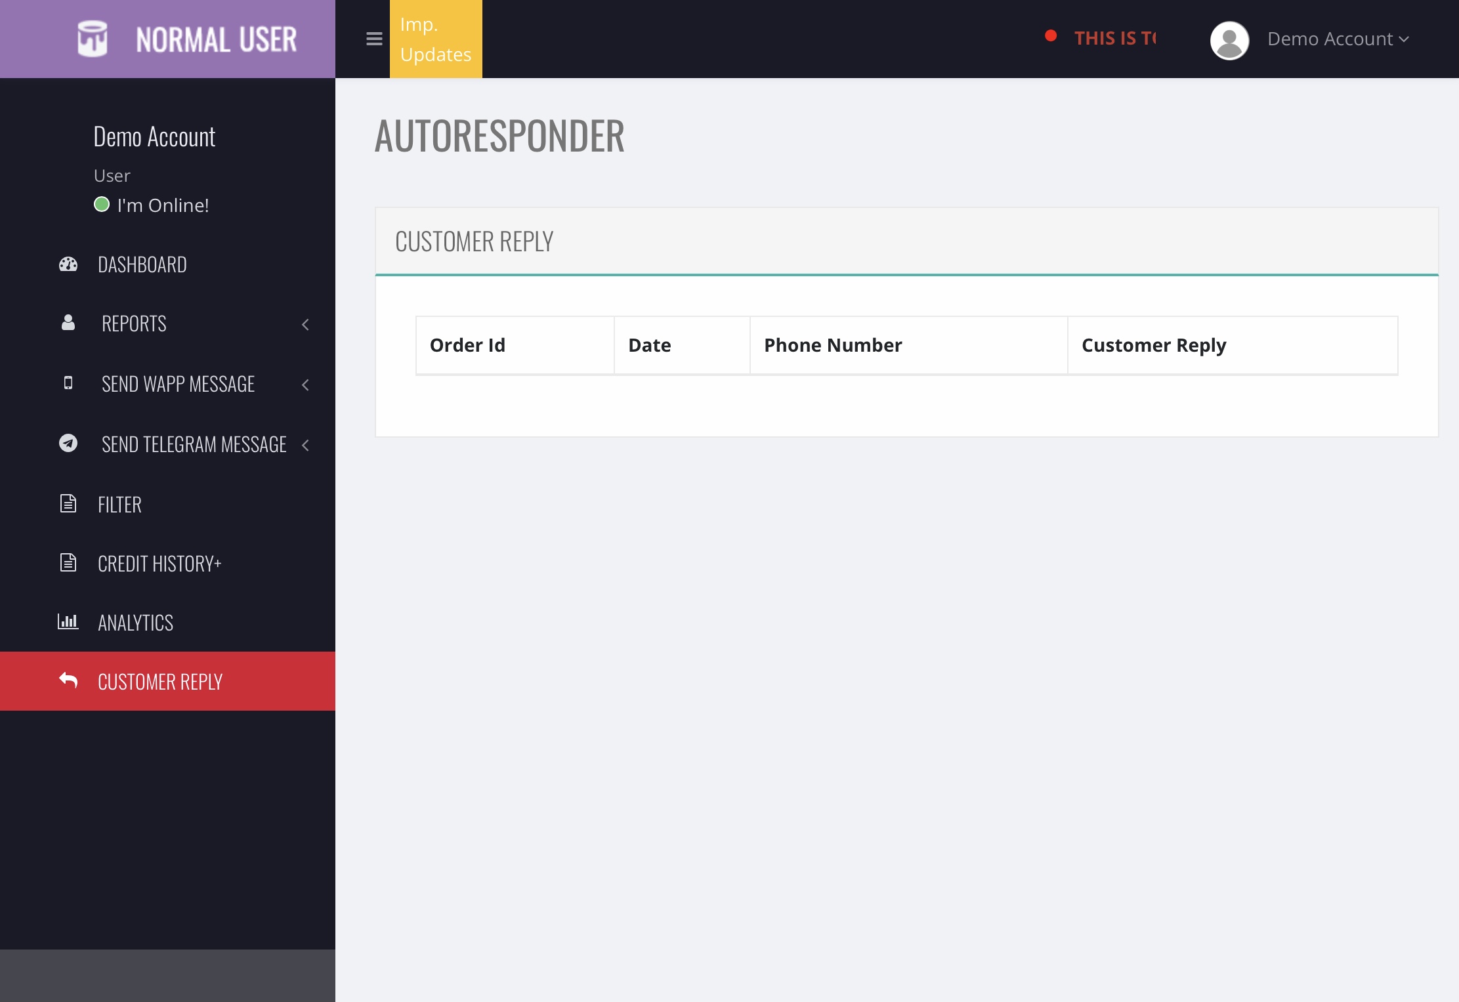Click the Customer Reply arrow icon
This screenshot has width=1459, height=1002.
[68, 680]
